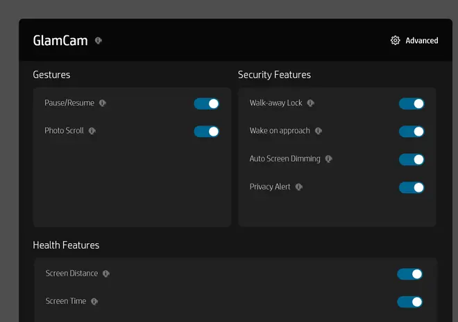Click the Advanced gear icon

(x=396, y=40)
